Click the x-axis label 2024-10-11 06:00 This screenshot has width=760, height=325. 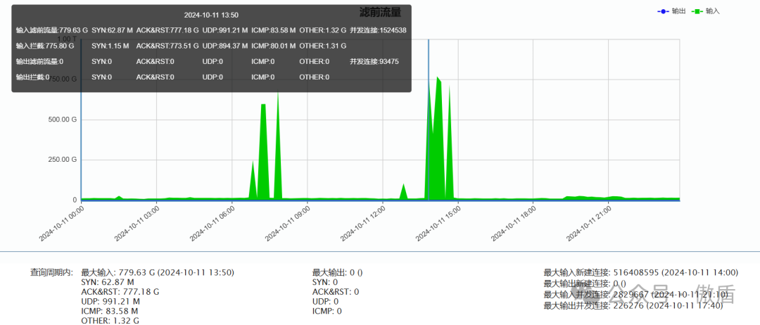[x=213, y=222]
